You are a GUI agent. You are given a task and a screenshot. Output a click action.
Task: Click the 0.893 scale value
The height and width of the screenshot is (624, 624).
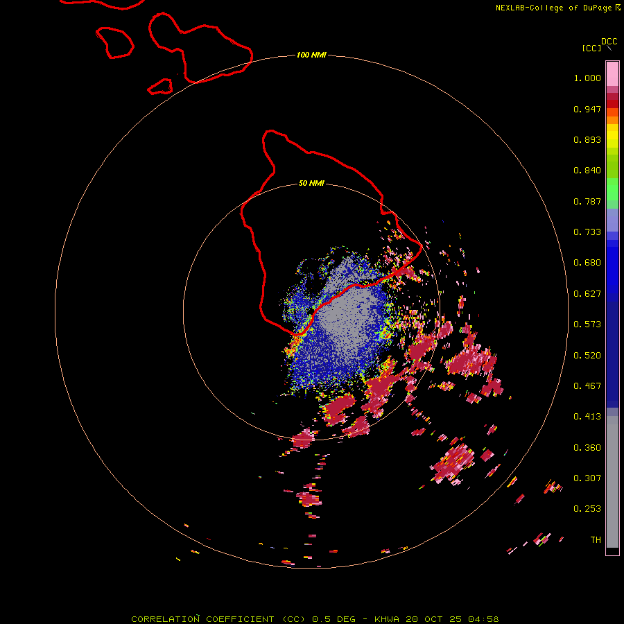point(587,139)
